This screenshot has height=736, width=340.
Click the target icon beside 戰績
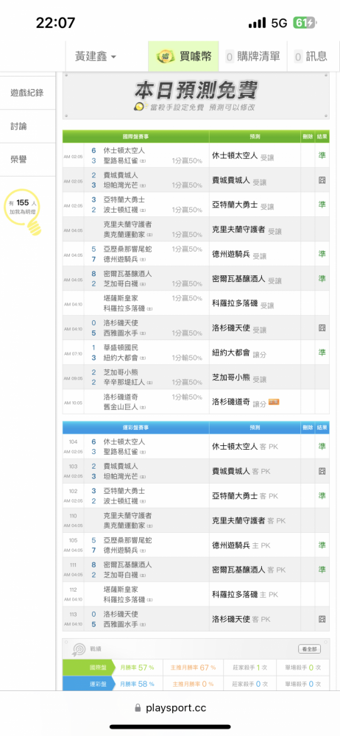(x=78, y=649)
